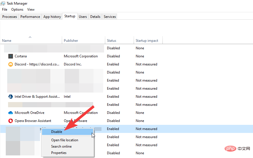This screenshot has width=253, height=158.
Task: Click the Task Manager title bar icon
Action: point(3,3)
